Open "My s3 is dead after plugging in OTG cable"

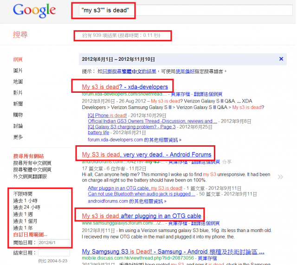[x=142, y=216]
